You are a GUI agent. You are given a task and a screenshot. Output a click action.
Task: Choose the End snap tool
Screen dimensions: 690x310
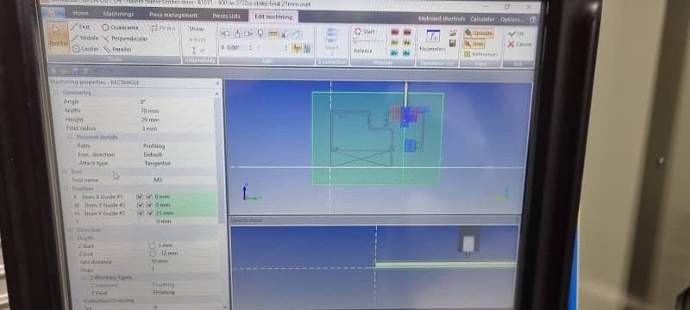coord(81,28)
